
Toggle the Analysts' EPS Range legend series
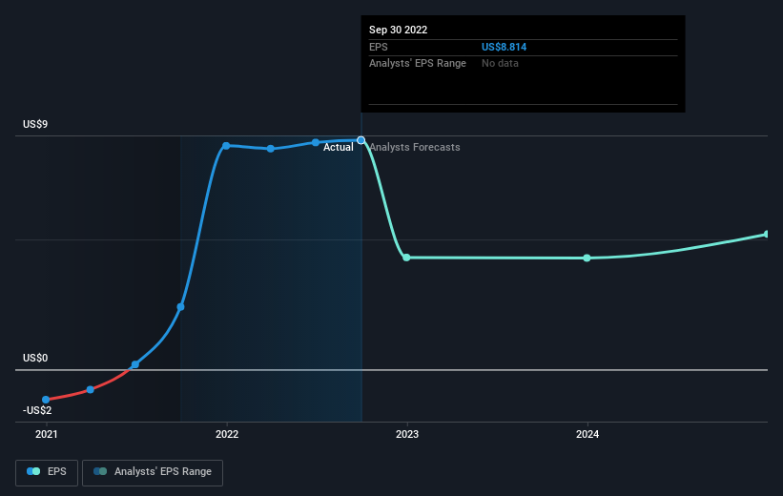click(x=153, y=472)
